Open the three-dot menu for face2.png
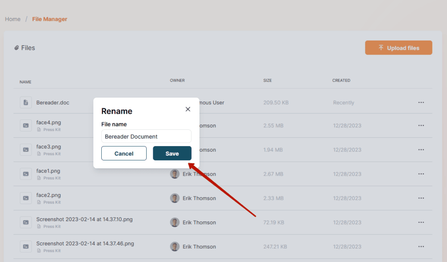447x262 pixels. [x=421, y=198]
